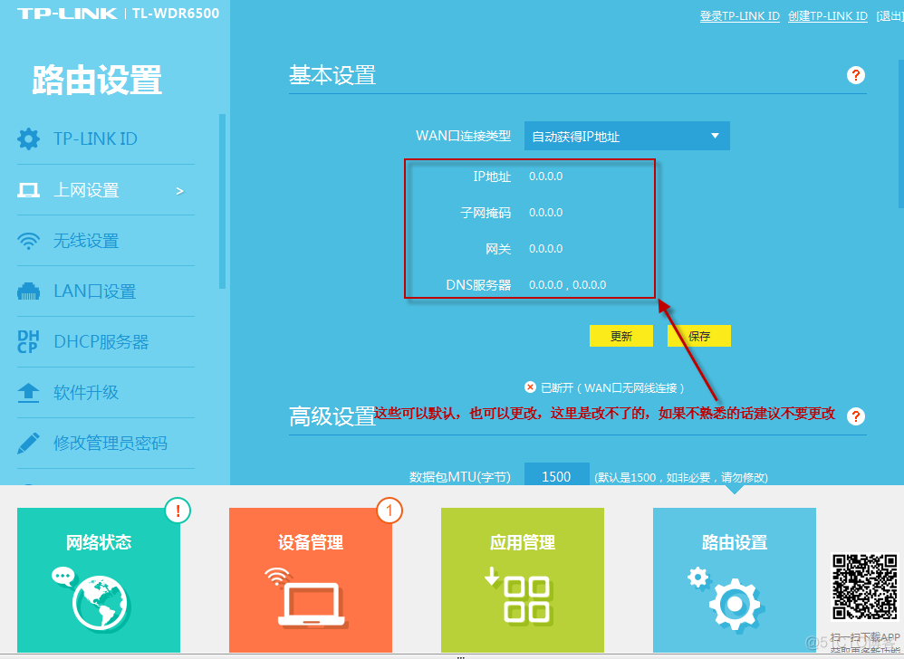
Task: Click the TP-LINK logo in header
Action: click(x=67, y=14)
